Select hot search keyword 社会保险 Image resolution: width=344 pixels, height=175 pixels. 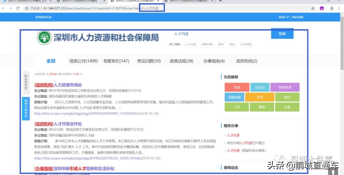[x=246, y=44]
